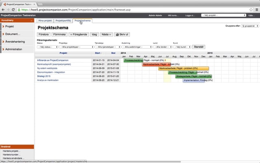Click Admin Admin in the top bar
This screenshot has width=260, height=163.
(x=155, y=15)
